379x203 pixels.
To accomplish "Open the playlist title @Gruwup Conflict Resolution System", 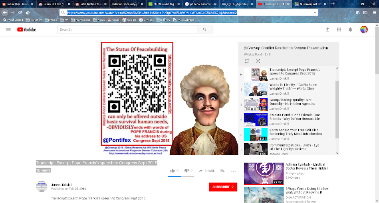I will (286, 48).
